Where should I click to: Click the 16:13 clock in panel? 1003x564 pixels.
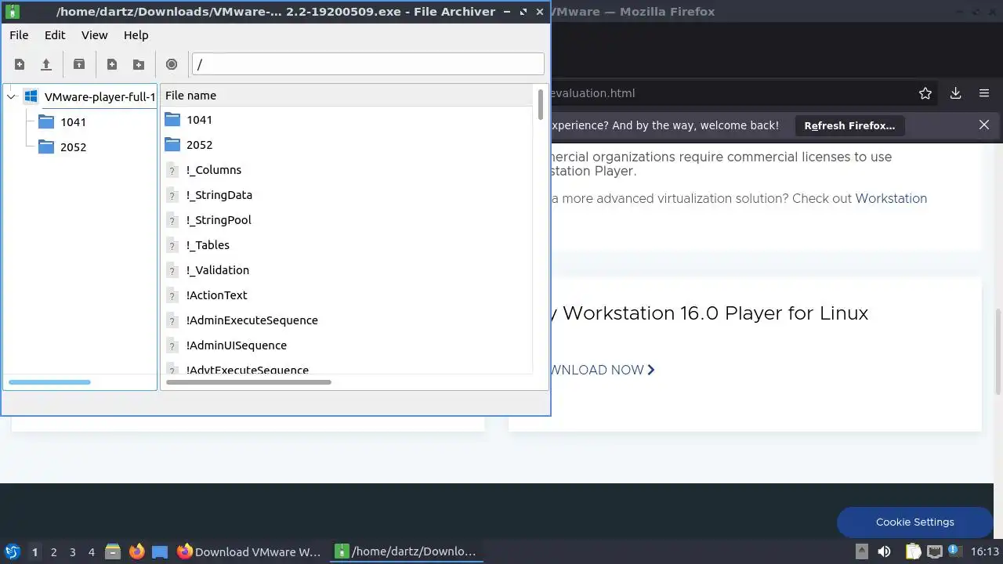point(985,551)
